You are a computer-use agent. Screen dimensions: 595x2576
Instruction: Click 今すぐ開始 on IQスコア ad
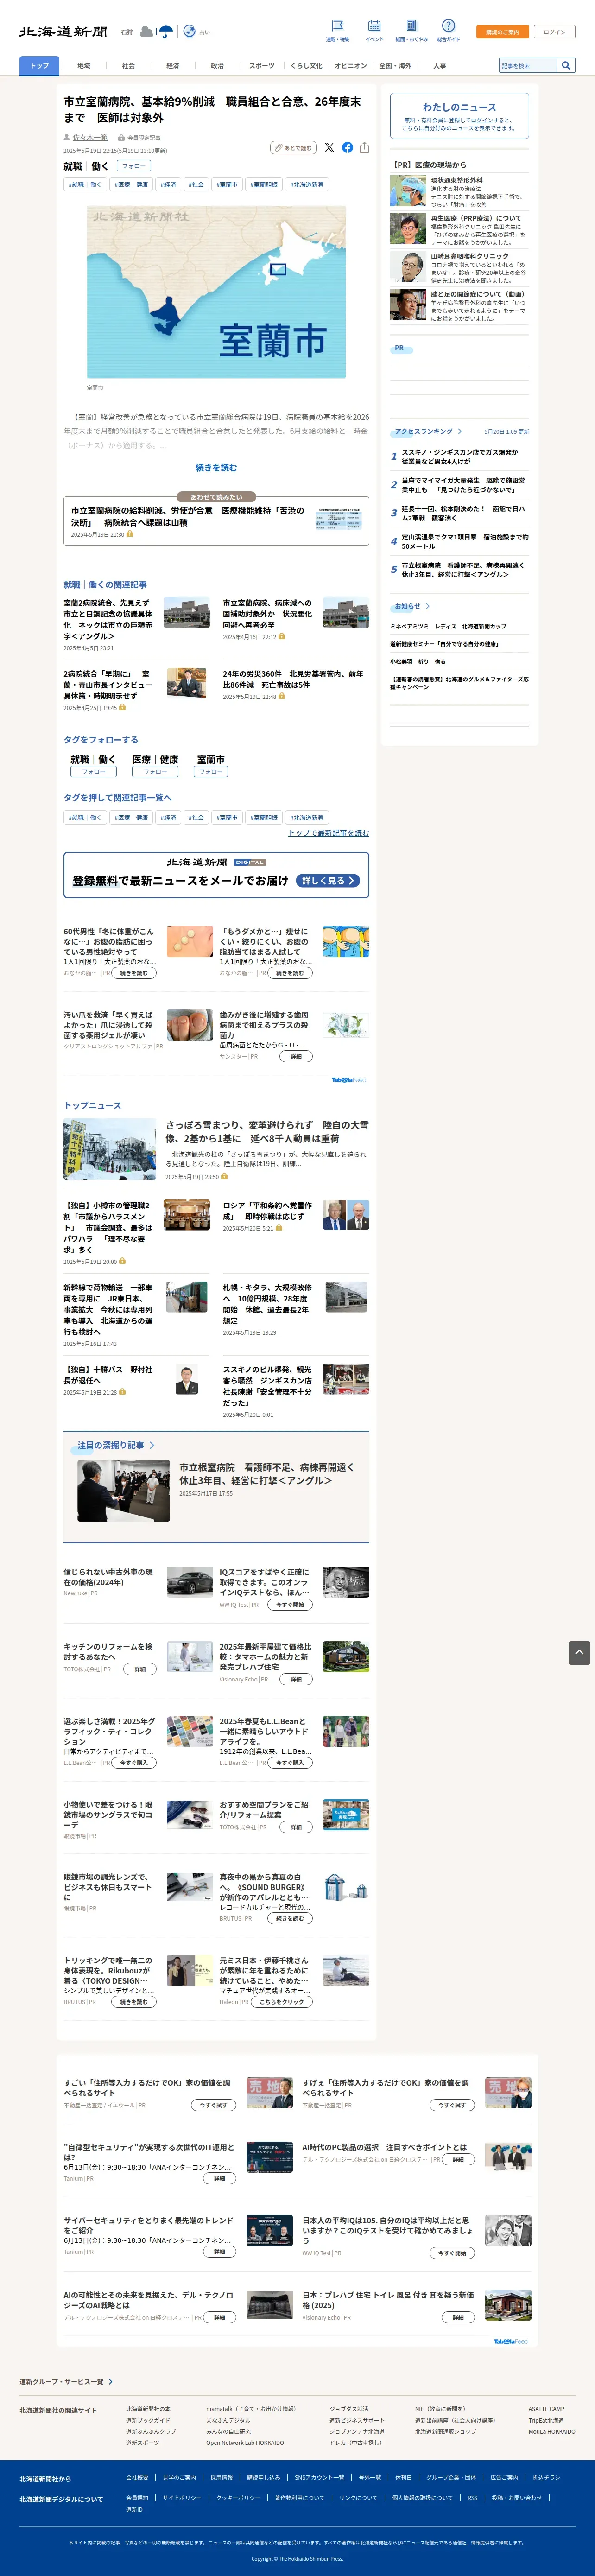pyautogui.click(x=290, y=1605)
